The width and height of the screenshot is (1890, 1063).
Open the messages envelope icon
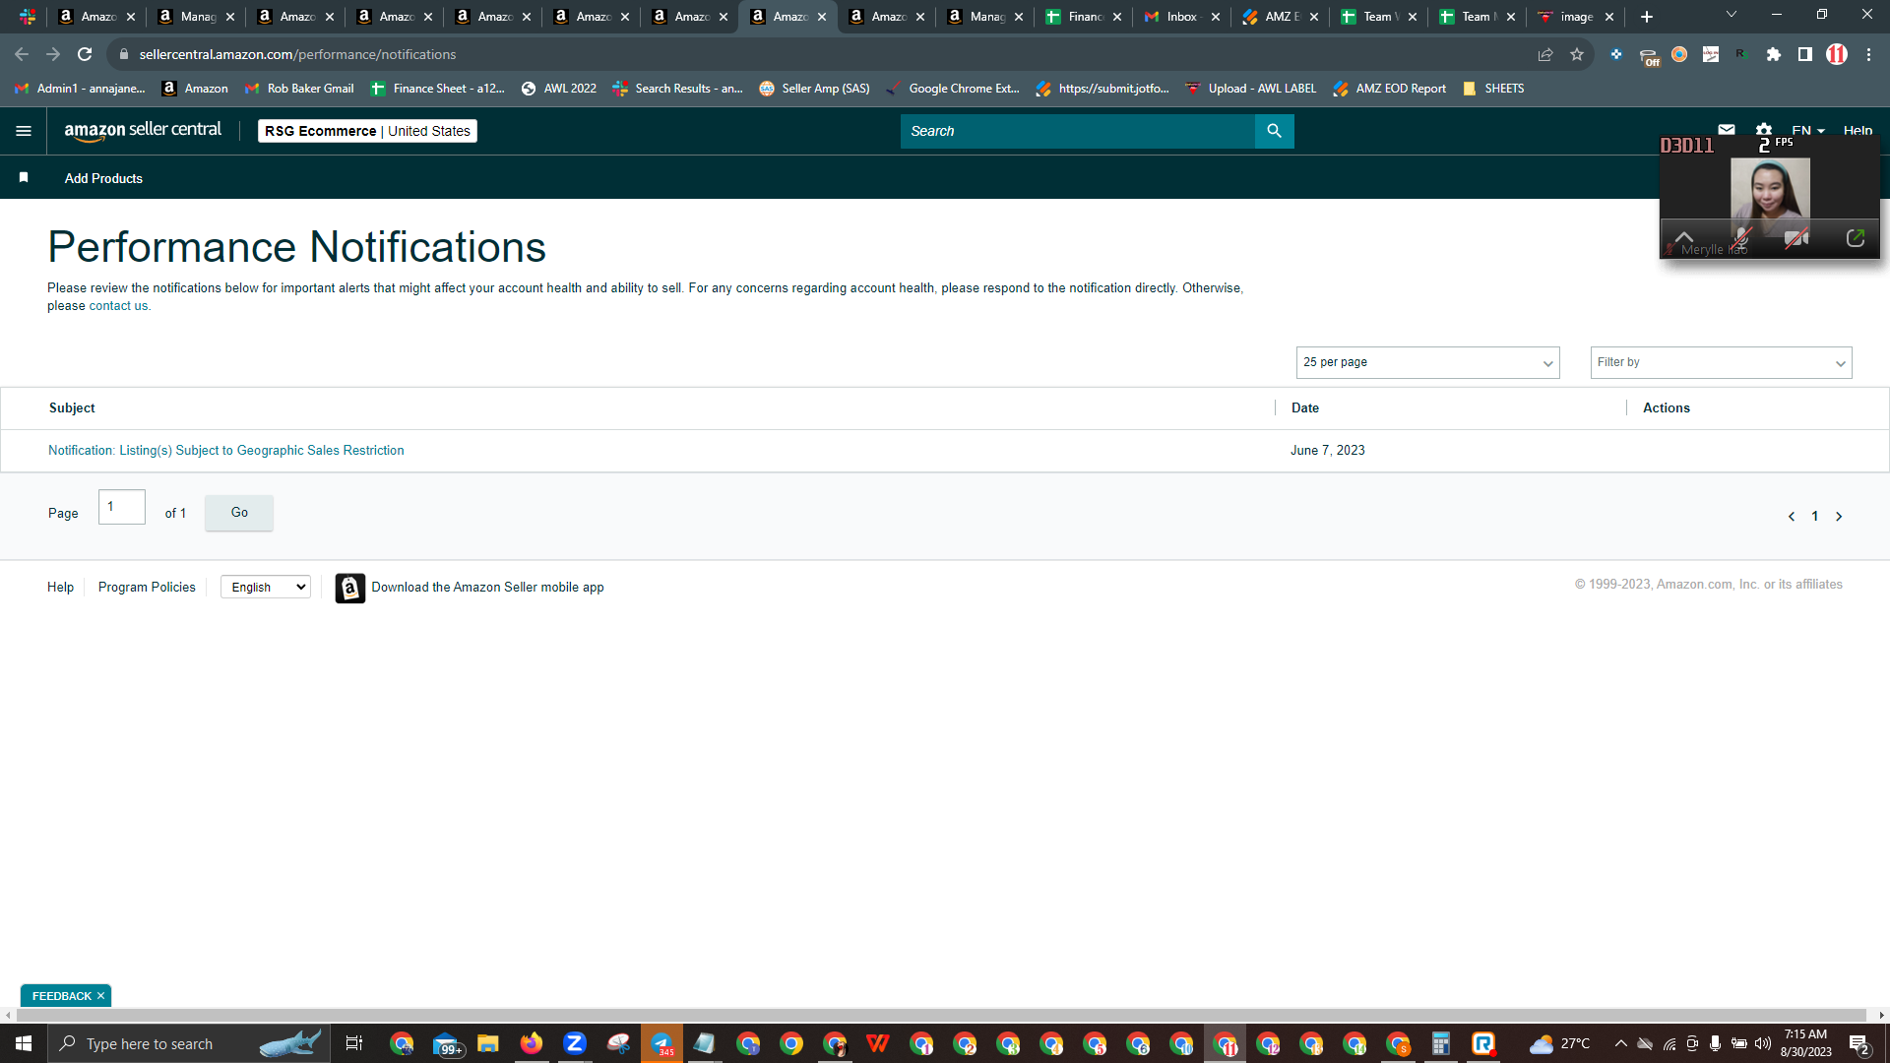pyautogui.click(x=1727, y=129)
